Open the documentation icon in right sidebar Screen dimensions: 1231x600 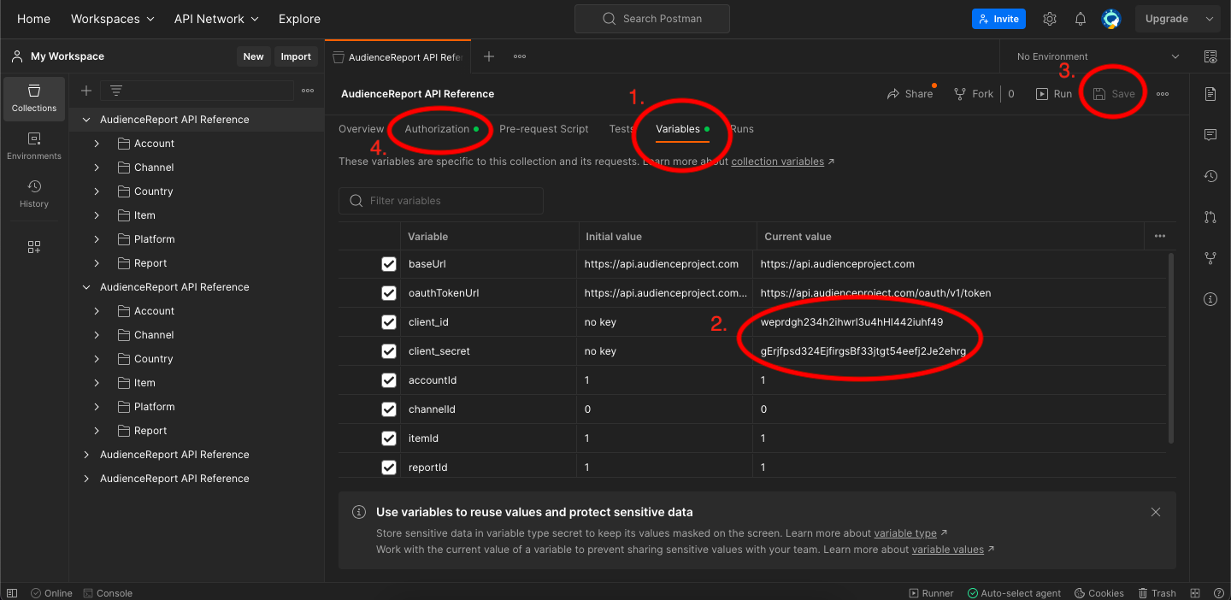(x=1210, y=94)
